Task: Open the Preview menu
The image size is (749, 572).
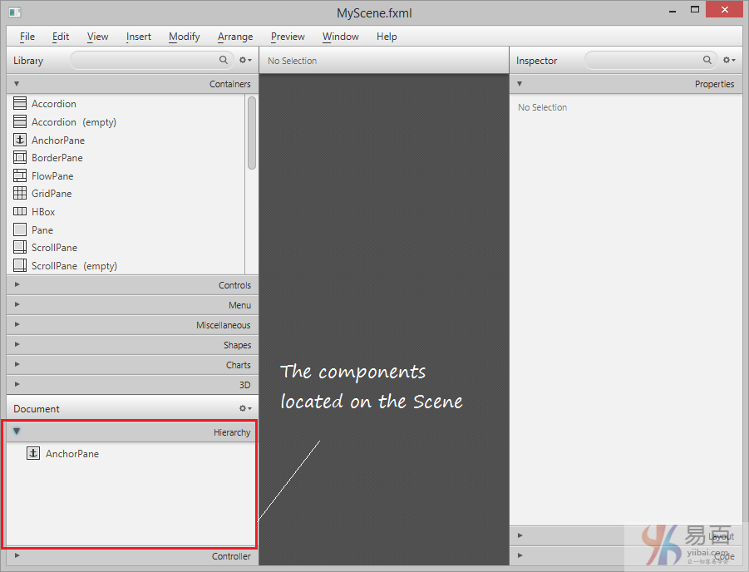Action: [288, 37]
